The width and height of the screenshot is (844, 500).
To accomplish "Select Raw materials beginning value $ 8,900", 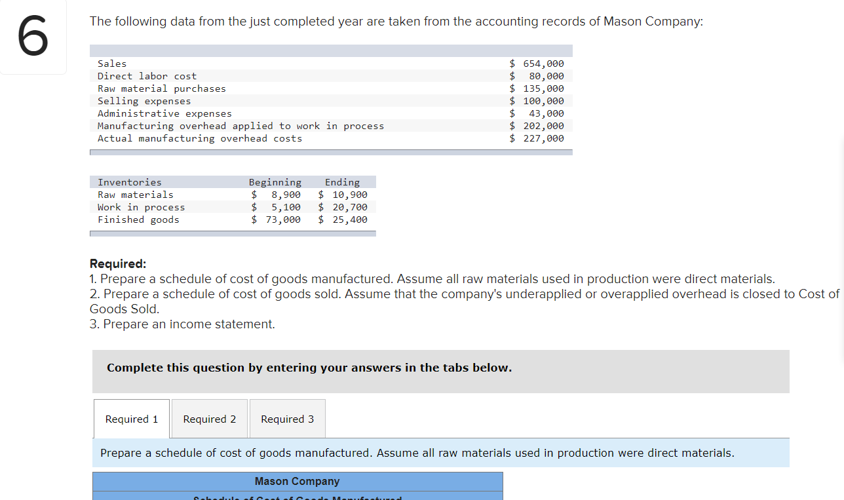I will (276, 195).
